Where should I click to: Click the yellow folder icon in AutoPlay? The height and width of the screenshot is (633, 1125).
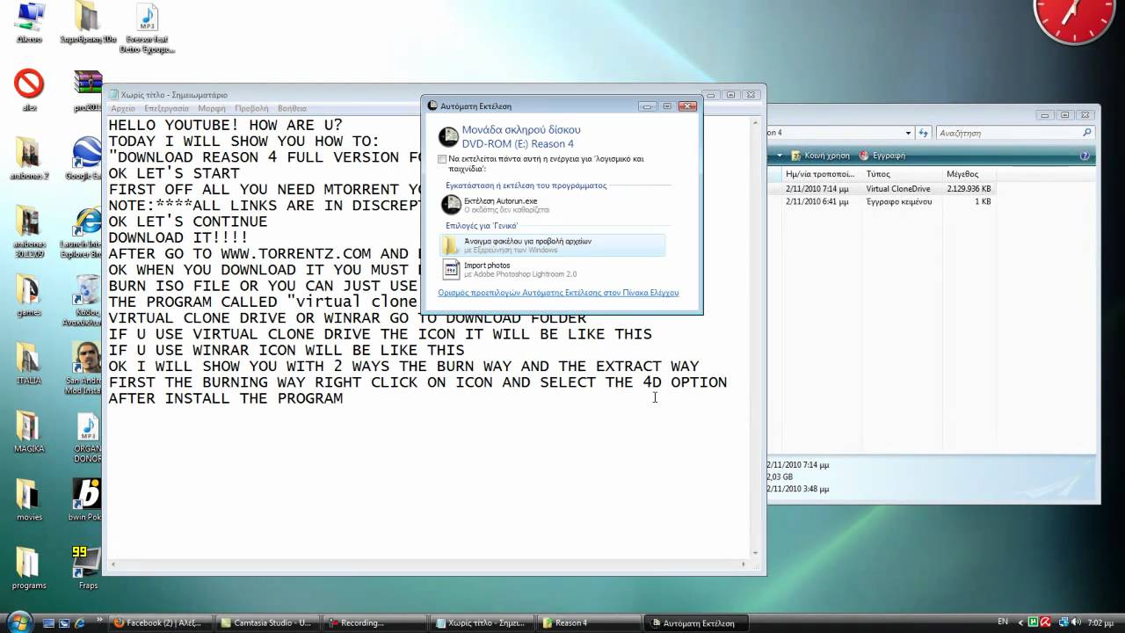coord(451,245)
